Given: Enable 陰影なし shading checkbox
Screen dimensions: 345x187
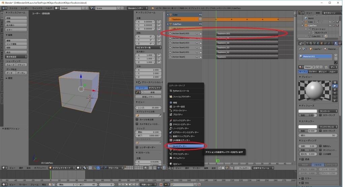Looking at the screenshot, I should [x=321, y=146].
